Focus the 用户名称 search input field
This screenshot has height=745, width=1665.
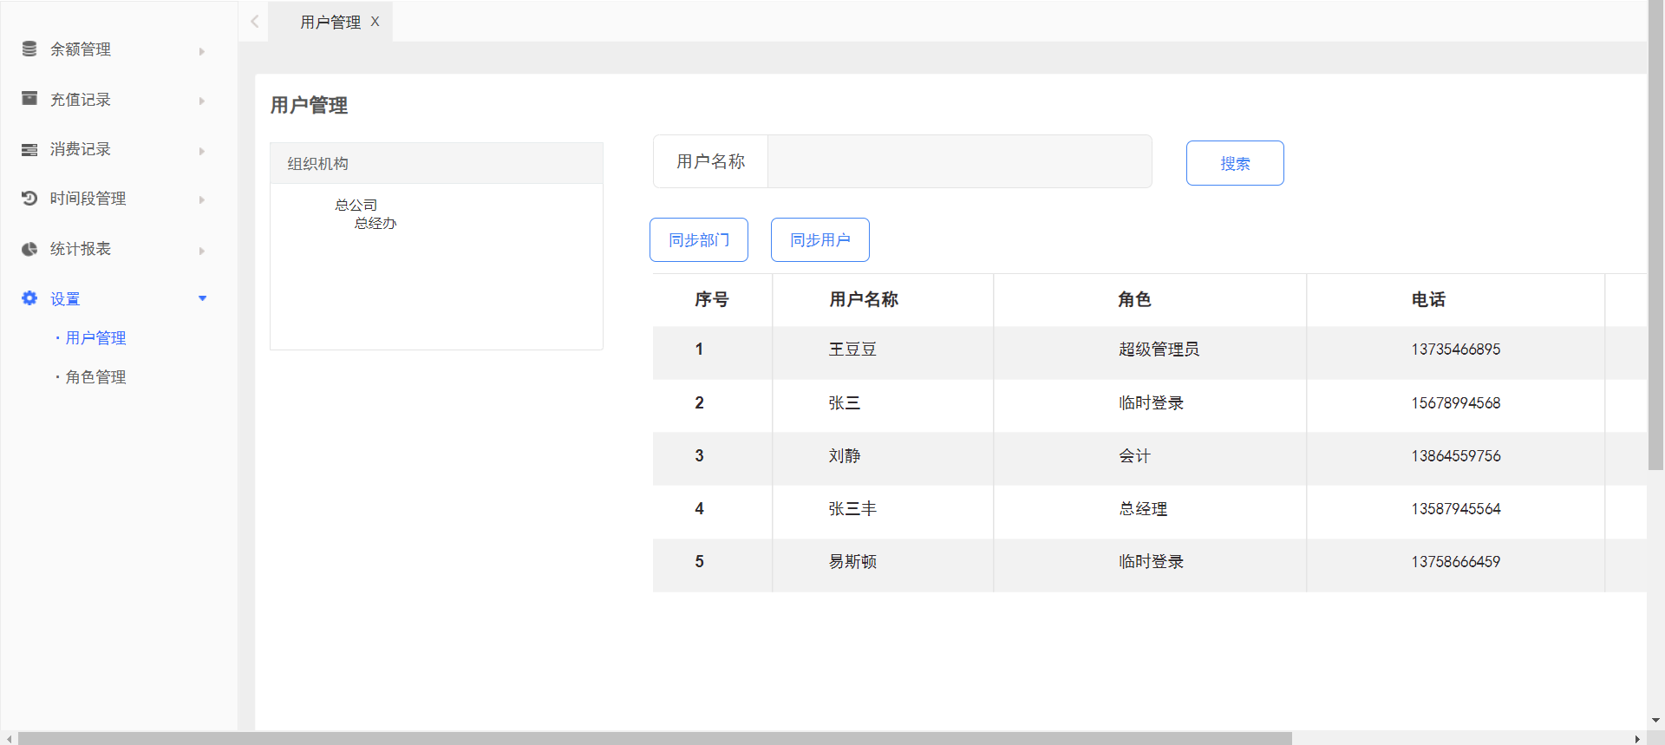(x=960, y=161)
